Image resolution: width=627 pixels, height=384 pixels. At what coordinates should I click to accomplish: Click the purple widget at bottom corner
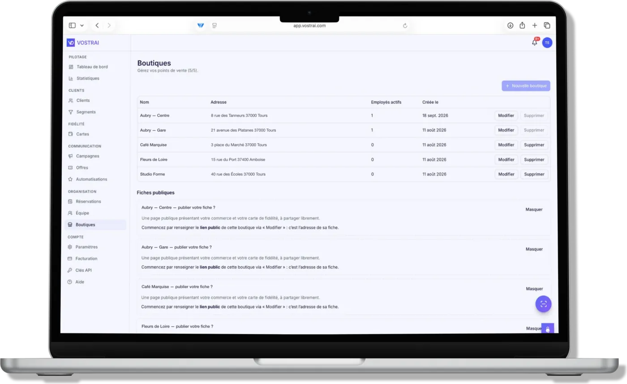[x=547, y=329]
